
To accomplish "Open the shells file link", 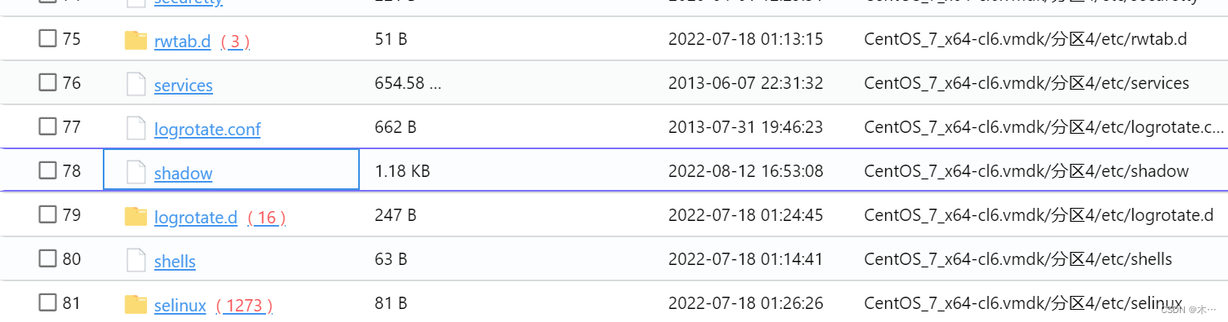I will click(x=175, y=262).
